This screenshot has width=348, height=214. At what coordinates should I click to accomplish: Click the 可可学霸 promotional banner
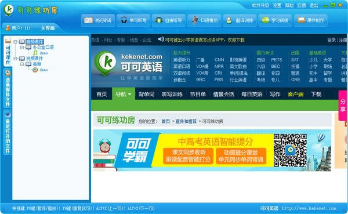click(212, 150)
